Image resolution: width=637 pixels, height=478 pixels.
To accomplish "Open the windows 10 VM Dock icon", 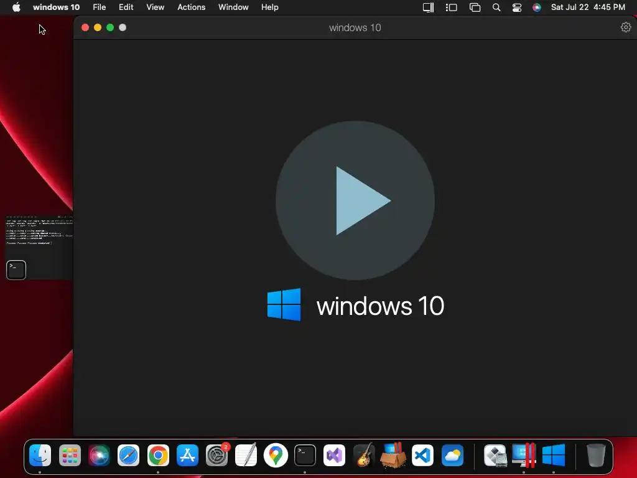I will coord(553,455).
